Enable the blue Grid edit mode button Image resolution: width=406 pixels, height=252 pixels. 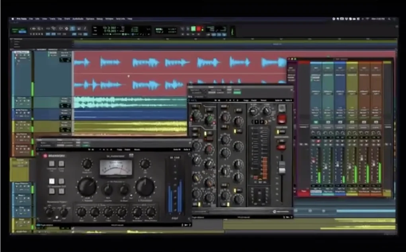tap(22, 32)
